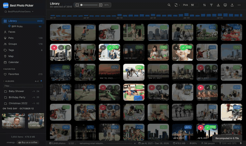Open the notifications bell in status bar

click(x=241, y=143)
